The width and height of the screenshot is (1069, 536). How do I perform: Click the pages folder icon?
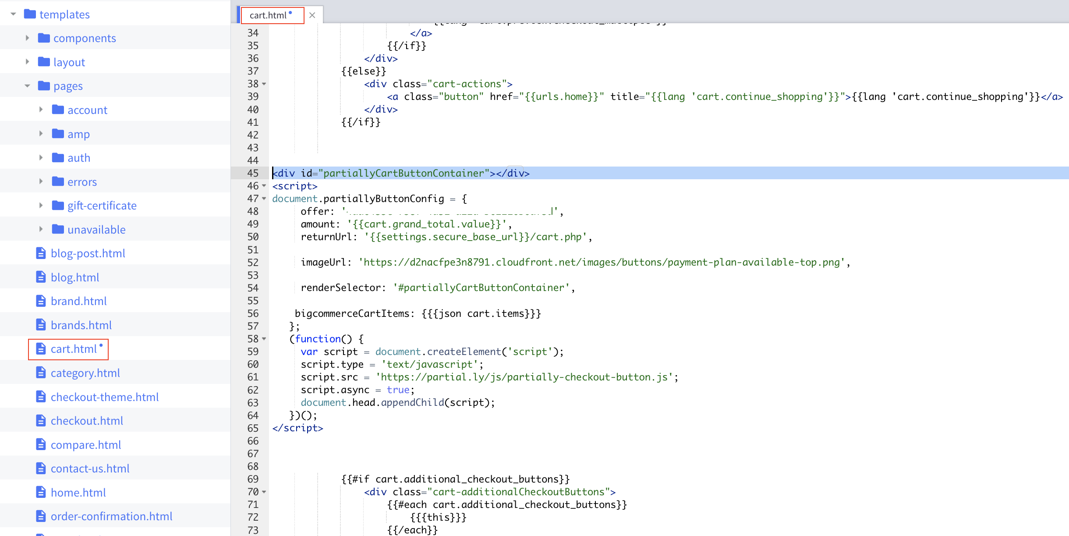pyautogui.click(x=44, y=85)
